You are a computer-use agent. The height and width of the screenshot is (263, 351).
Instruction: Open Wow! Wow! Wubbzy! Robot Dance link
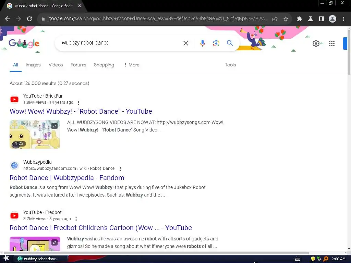click(x=81, y=111)
